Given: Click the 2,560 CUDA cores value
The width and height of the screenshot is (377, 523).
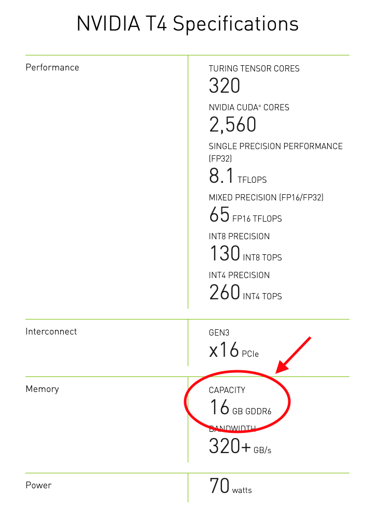Looking at the screenshot, I should pyautogui.click(x=233, y=125).
